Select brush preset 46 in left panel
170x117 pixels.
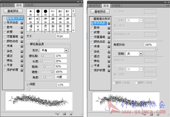click(x=68, y=27)
